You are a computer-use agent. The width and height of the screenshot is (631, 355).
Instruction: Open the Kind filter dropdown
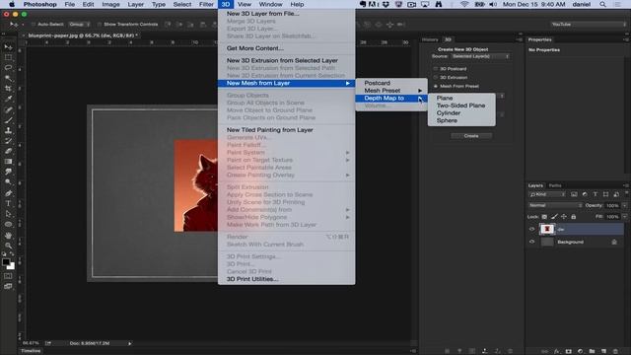point(547,194)
